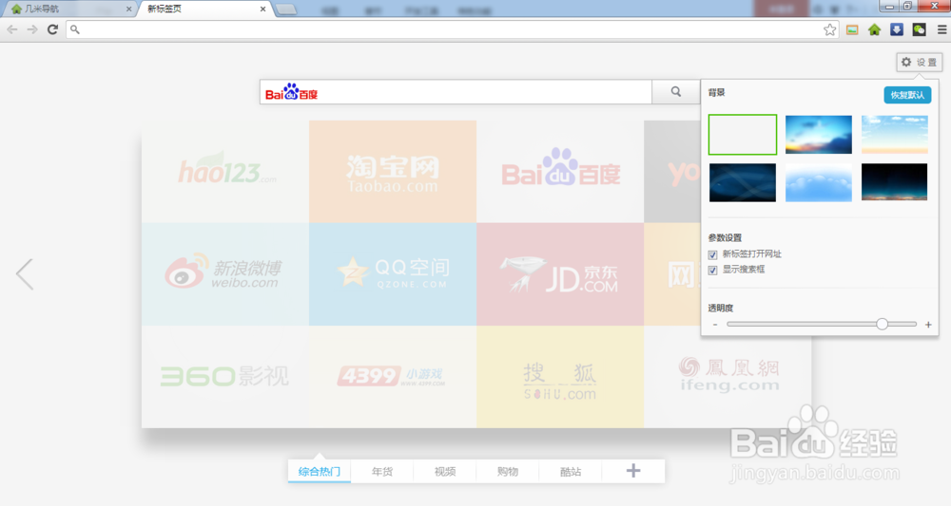Click the transparency slider handle

(x=882, y=325)
